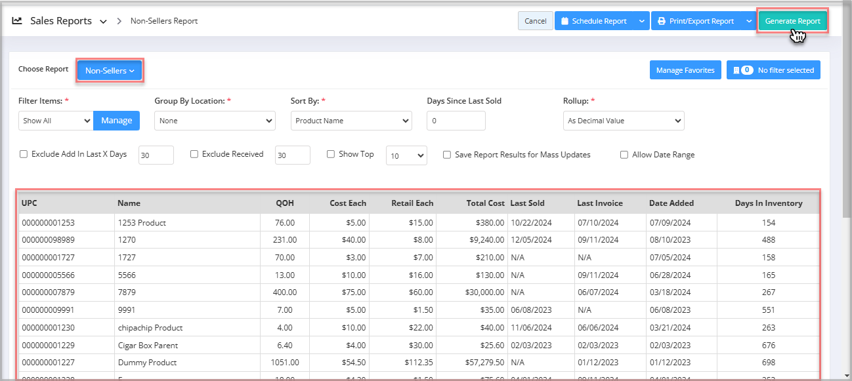Click the Print/Export Report button
Viewport: 852px width, 381px height.
point(696,21)
